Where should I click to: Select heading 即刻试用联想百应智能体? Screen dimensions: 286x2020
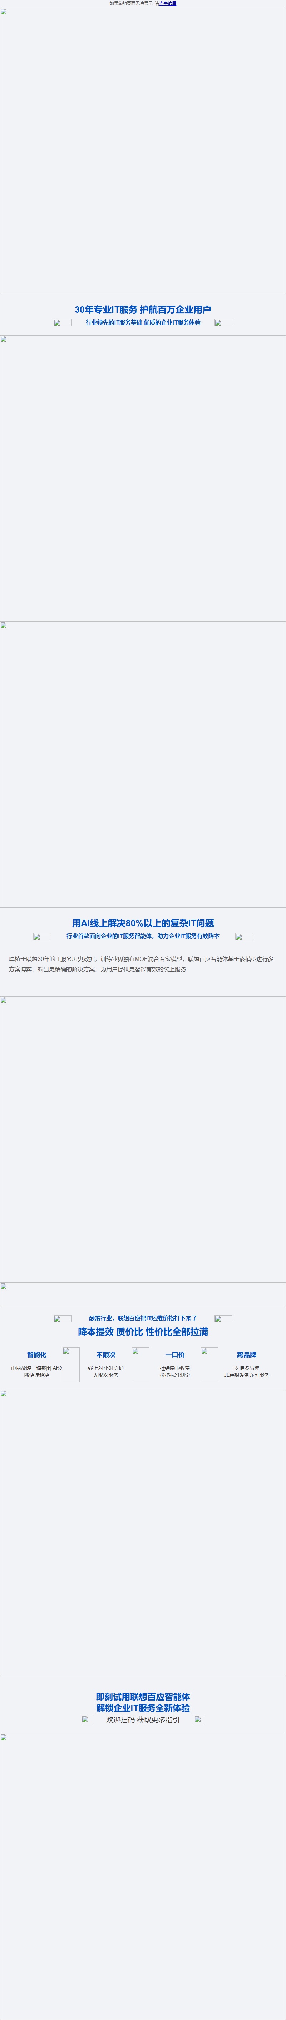coord(143,1696)
